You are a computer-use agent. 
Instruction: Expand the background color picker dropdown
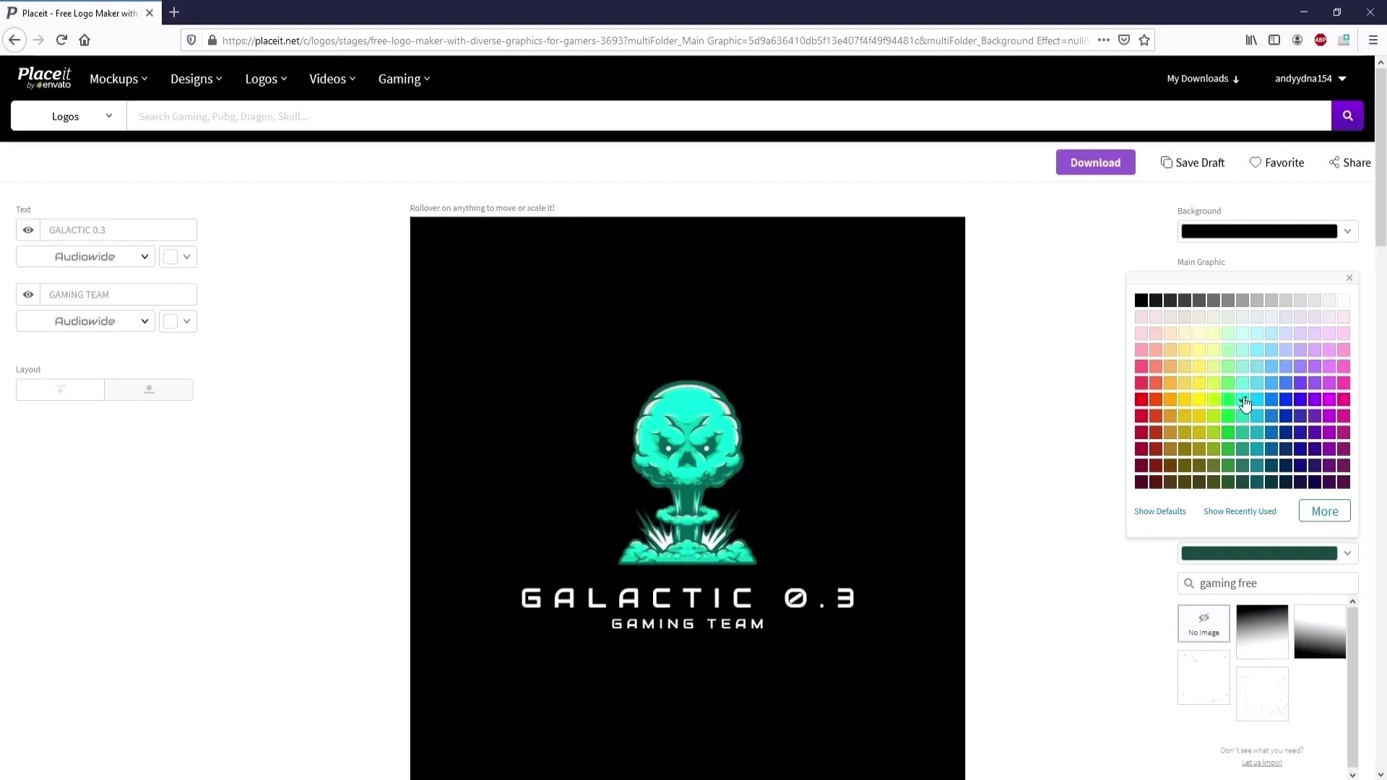1347,230
